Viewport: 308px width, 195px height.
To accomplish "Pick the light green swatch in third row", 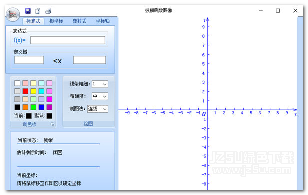I will tap(33, 99).
